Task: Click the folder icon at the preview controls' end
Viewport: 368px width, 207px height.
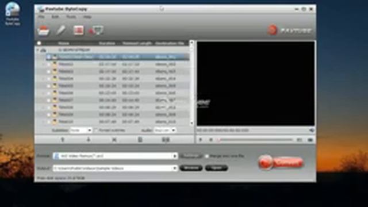Action: [x=310, y=140]
